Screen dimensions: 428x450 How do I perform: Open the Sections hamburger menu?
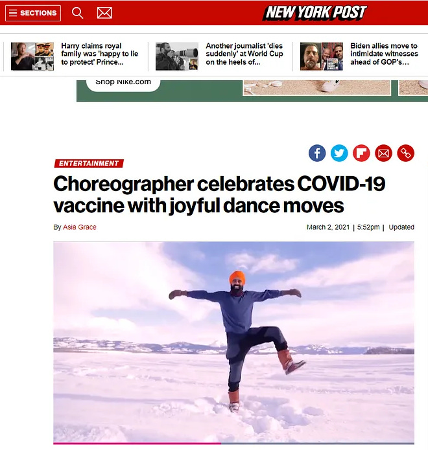[33, 13]
